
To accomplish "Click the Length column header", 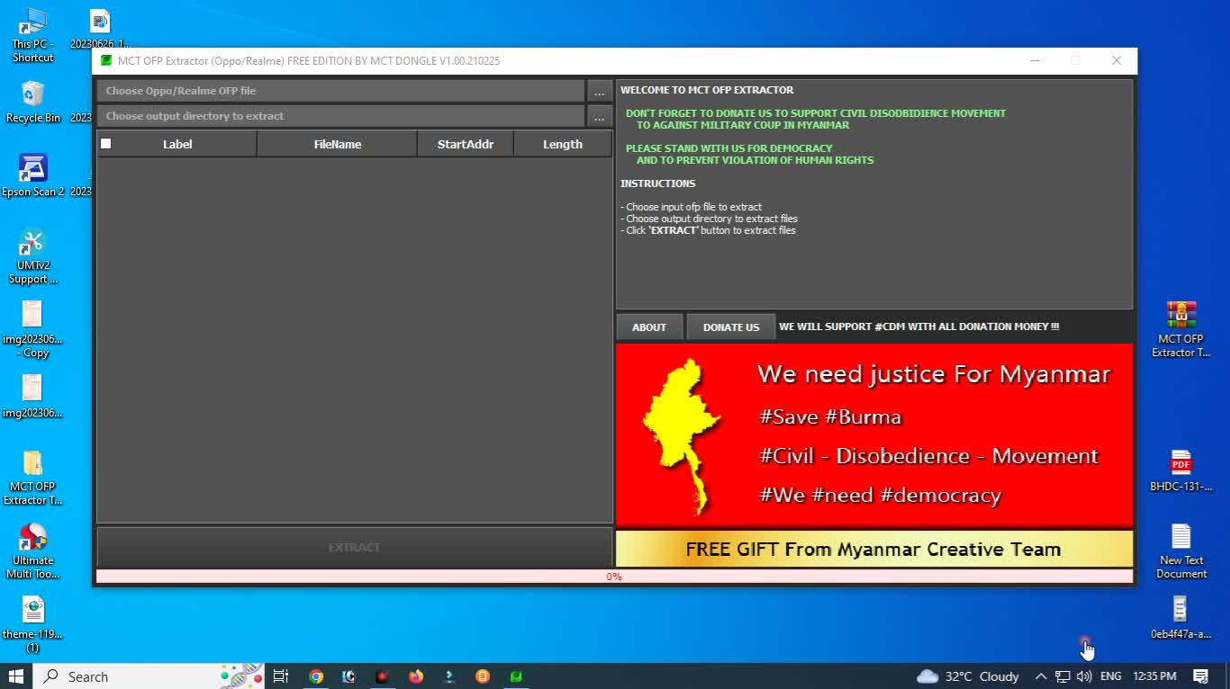I will tap(563, 144).
